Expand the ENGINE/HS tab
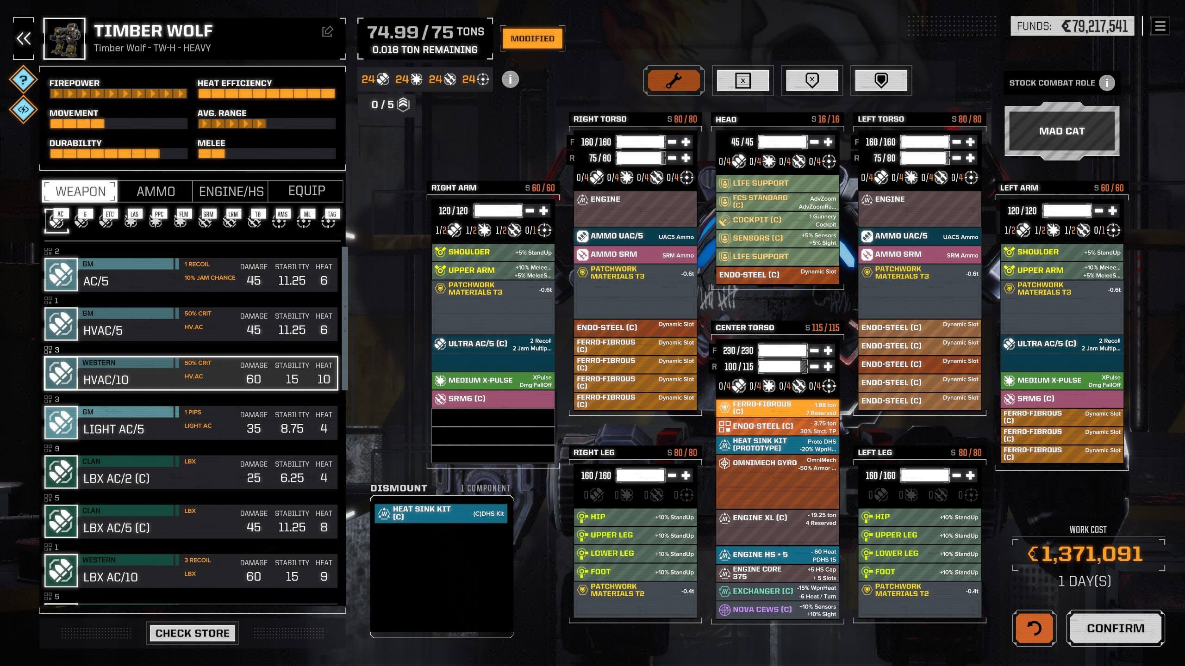This screenshot has width=1185, height=666. point(231,190)
